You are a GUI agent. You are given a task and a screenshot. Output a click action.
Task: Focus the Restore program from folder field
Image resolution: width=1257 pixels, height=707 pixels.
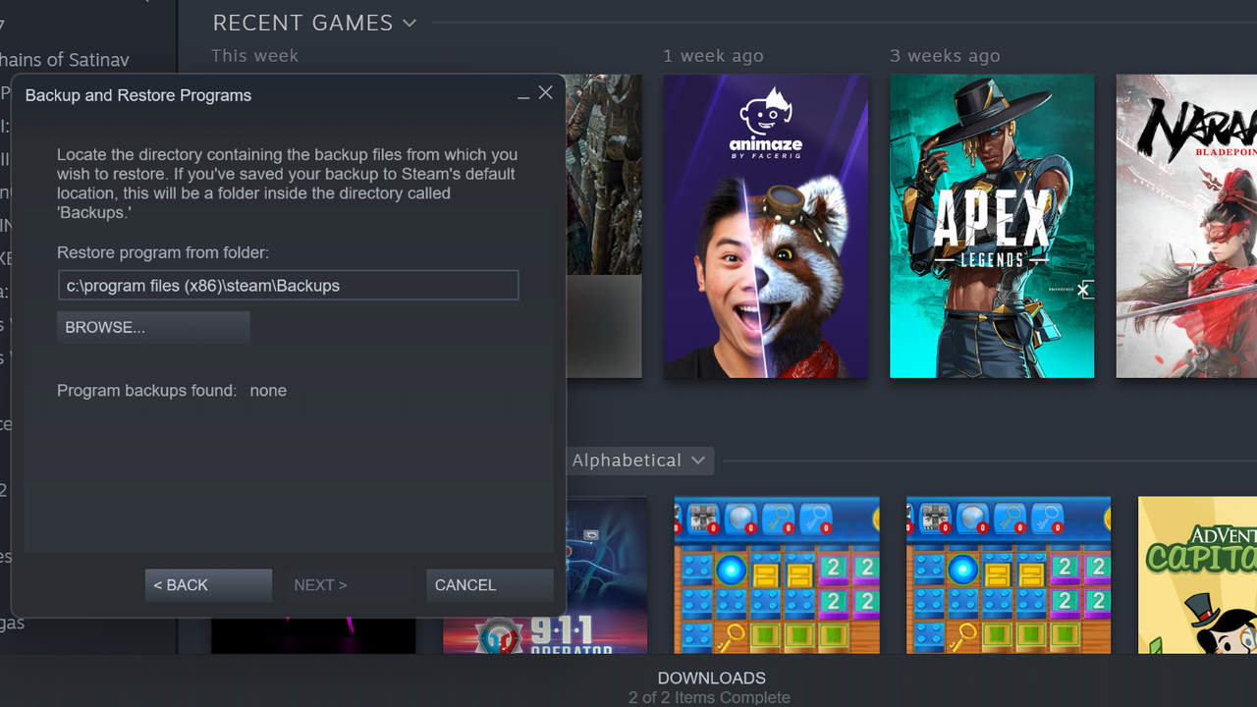coord(288,286)
